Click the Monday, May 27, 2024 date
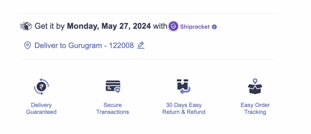 (x=109, y=26)
